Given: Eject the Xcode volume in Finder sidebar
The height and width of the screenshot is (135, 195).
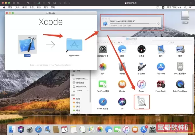Looking at the screenshot, I should 87,90.
